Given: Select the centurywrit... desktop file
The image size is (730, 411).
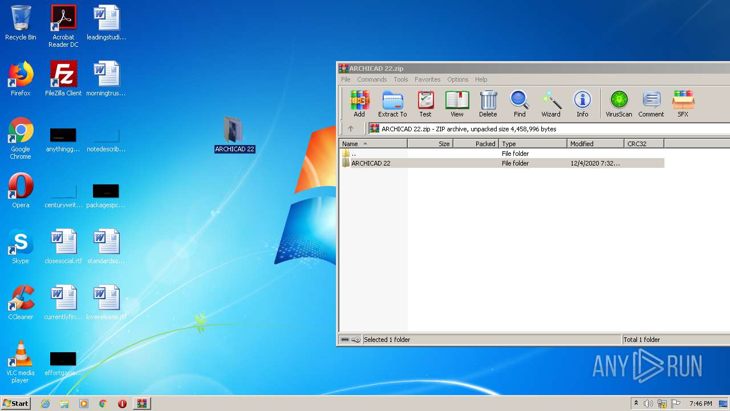Looking at the screenshot, I should pos(63,196).
